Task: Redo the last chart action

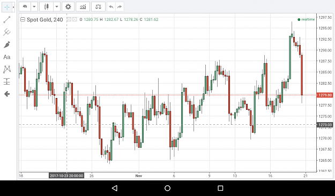Action: (120, 6)
